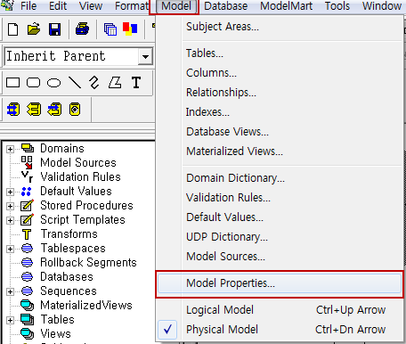Choose Default Values... from Model menu
The image size is (406, 344).
click(279, 217)
